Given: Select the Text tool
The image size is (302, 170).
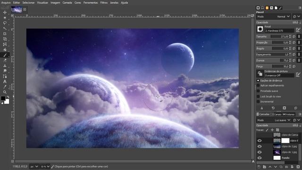Looking at the screenshot, I should (x=5, y=82).
